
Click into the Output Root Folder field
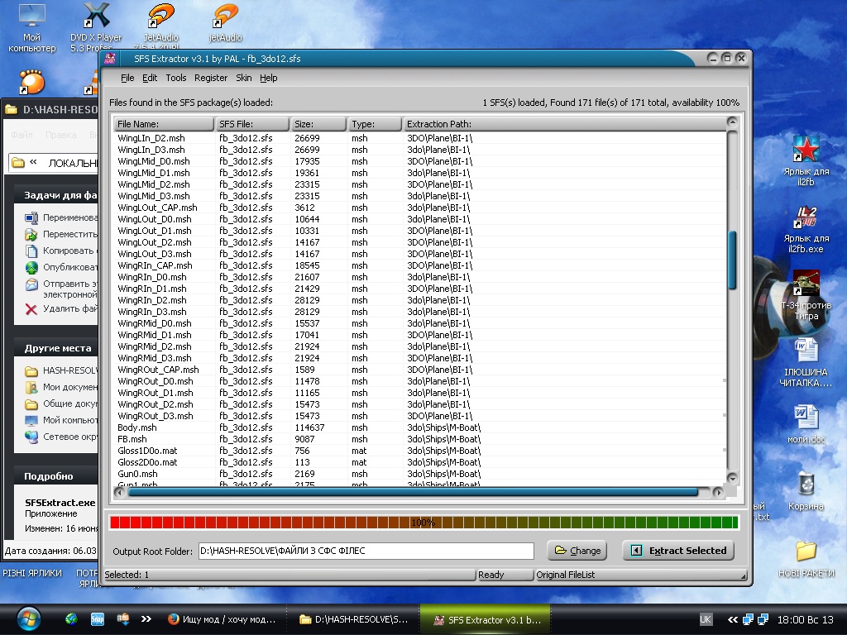(366, 551)
